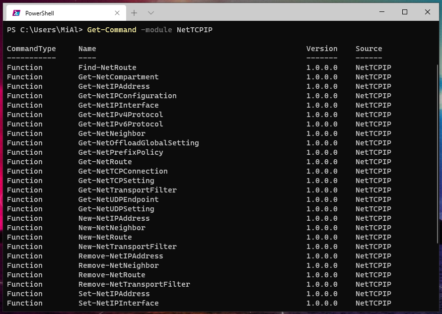The width and height of the screenshot is (442, 314).
Task: Maximize the terminal window
Action: tap(405, 12)
